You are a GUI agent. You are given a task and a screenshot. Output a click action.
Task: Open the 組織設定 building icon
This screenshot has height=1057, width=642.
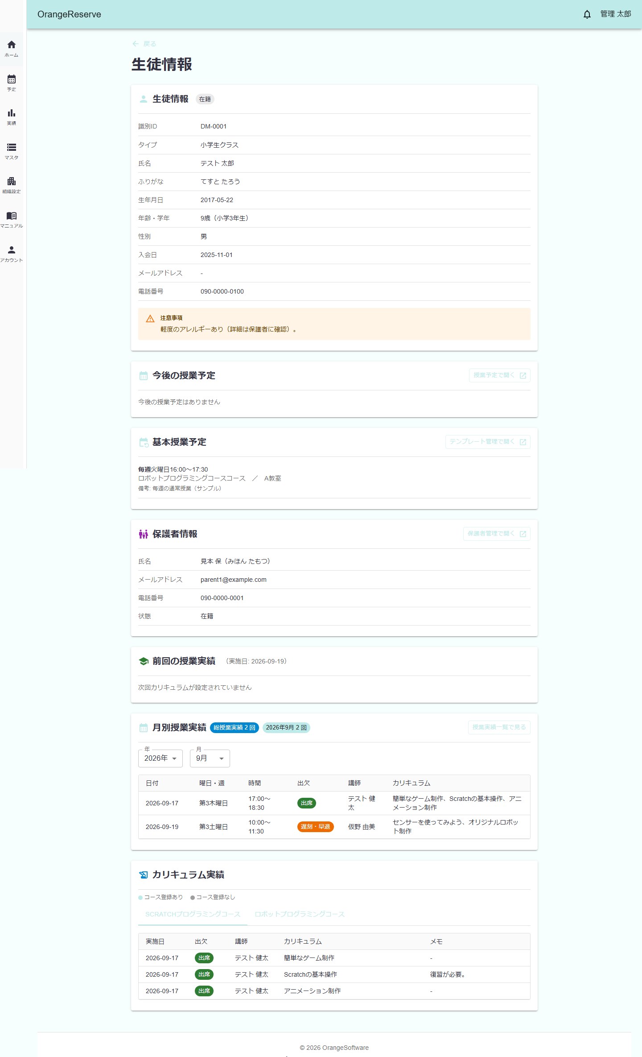pos(12,181)
